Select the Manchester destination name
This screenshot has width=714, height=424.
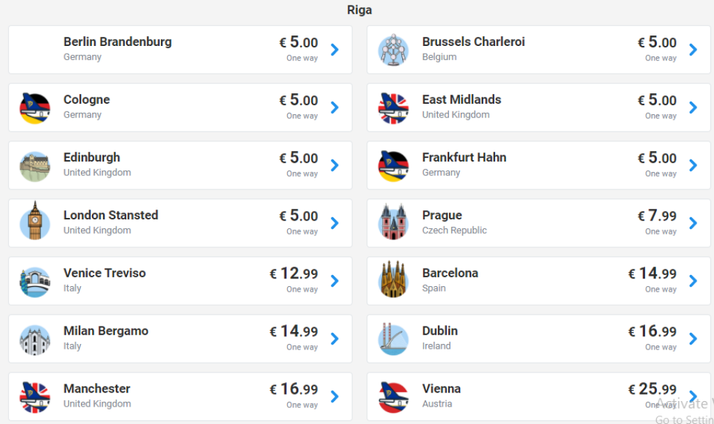pos(97,388)
